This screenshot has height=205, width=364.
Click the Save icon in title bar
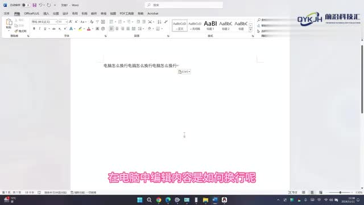point(34,5)
